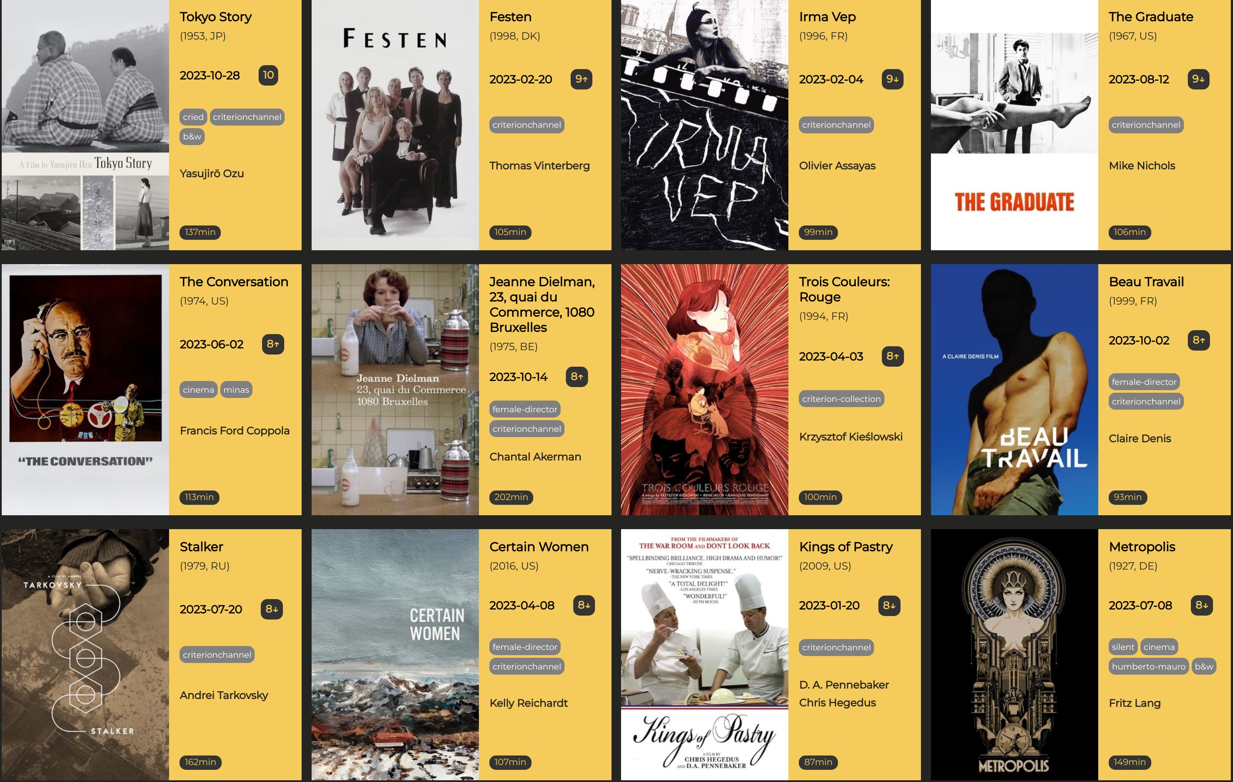Image resolution: width=1233 pixels, height=782 pixels.
Task: Click the 9↑ rating badge on Festen
Action: [581, 80]
